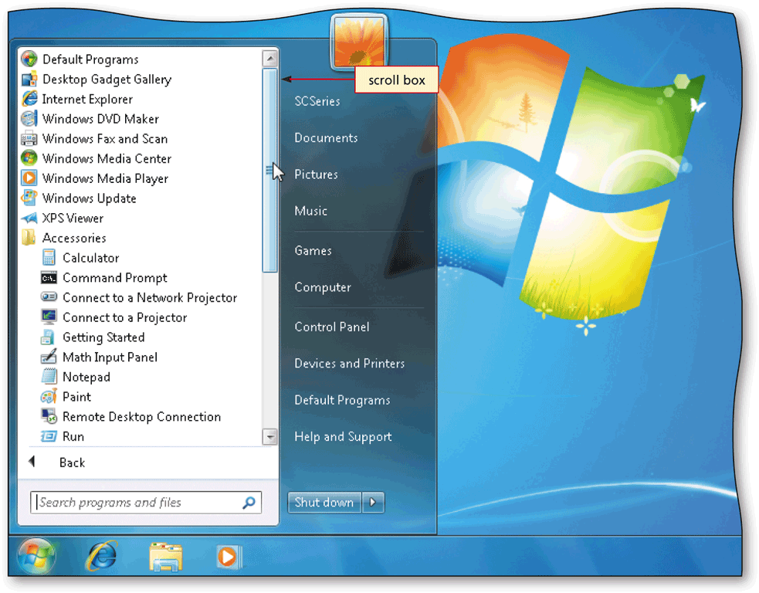Screen dimensions: 759x593
Task: Click the programs list scroll down arrow
Action: (x=269, y=436)
